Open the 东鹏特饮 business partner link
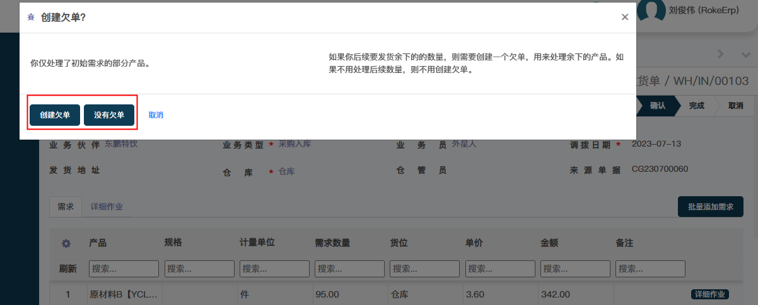Screen dimensions: 758x305 tap(120, 144)
